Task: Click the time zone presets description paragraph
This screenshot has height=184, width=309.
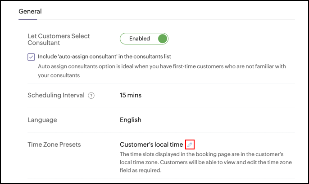Action: pos(206,162)
